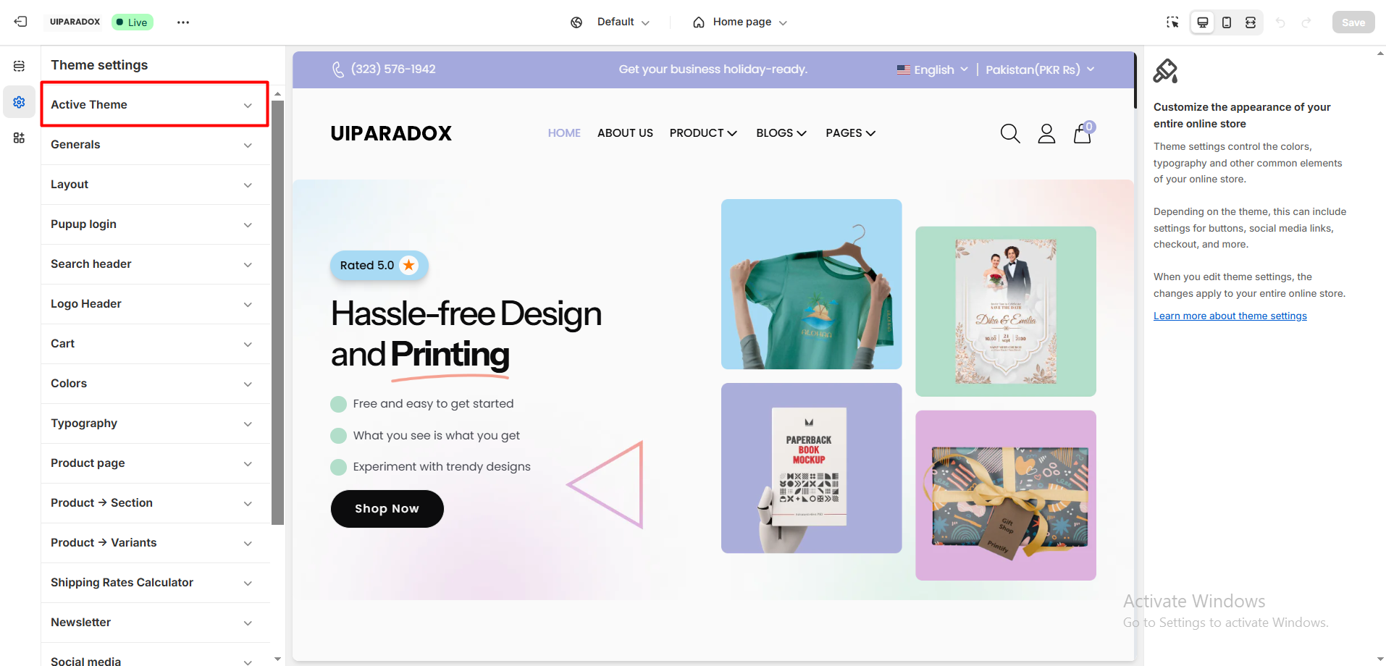Viewport: 1386px width, 666px height.
Task: Open Learn more about theme settings link
Action: coord(1230,316)
